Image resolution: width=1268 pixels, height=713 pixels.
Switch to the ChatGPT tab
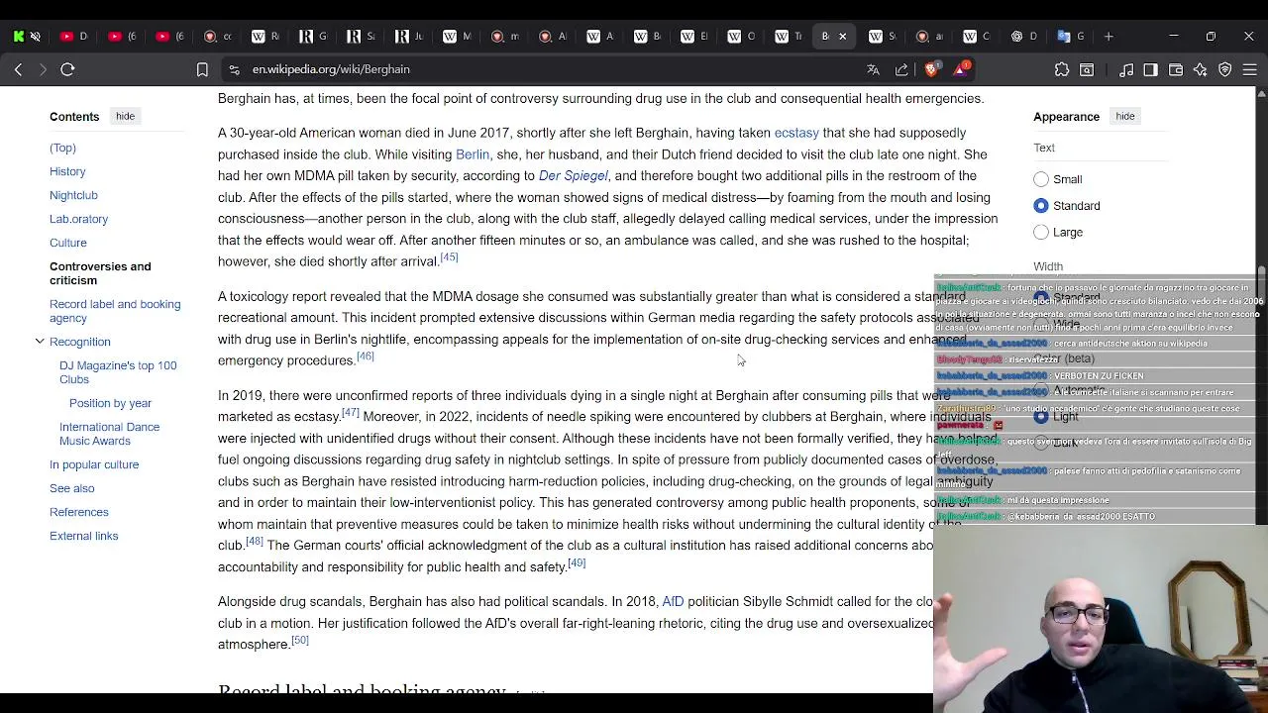click(1023, 37)
